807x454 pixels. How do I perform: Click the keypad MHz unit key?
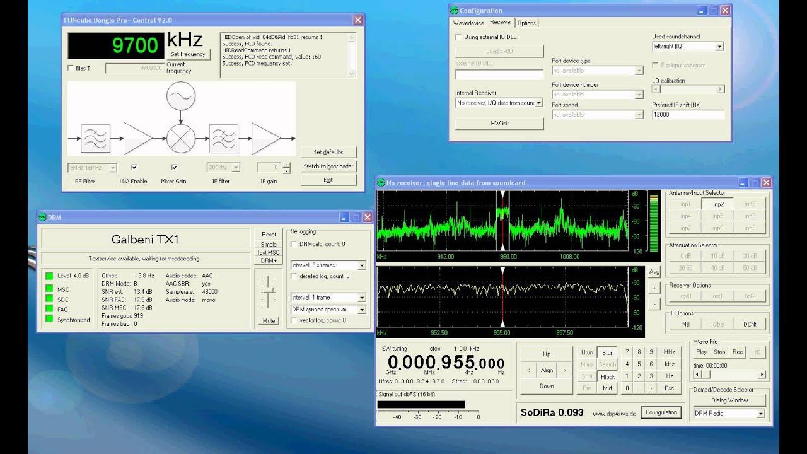[669, 352]
